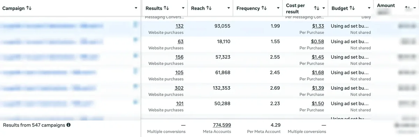
Task: Click the 61,868 reach value
Action: 223,72
